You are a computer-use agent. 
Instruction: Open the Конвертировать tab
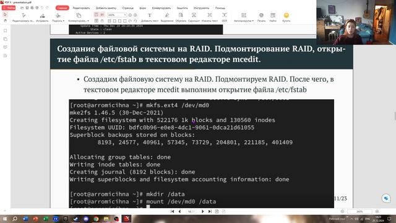(x=161, y=8)
